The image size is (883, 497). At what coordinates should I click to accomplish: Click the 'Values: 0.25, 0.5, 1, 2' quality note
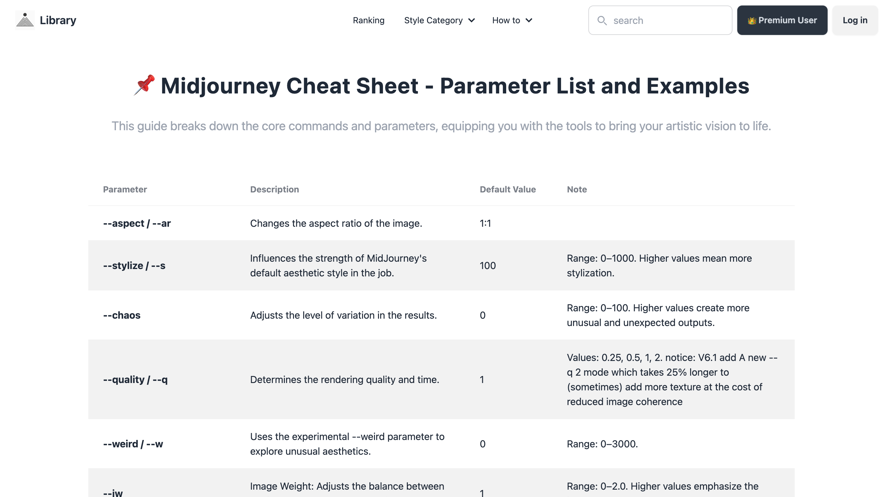[672, 380]
